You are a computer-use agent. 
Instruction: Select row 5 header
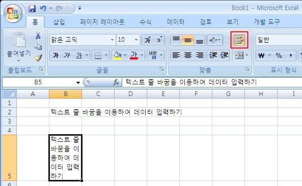[10, 158]
